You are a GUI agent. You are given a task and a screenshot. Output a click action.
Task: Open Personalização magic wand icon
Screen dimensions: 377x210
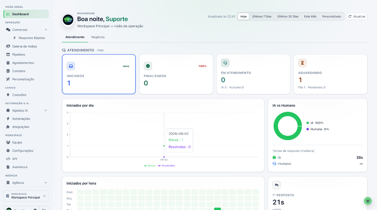tap(8, 79)
